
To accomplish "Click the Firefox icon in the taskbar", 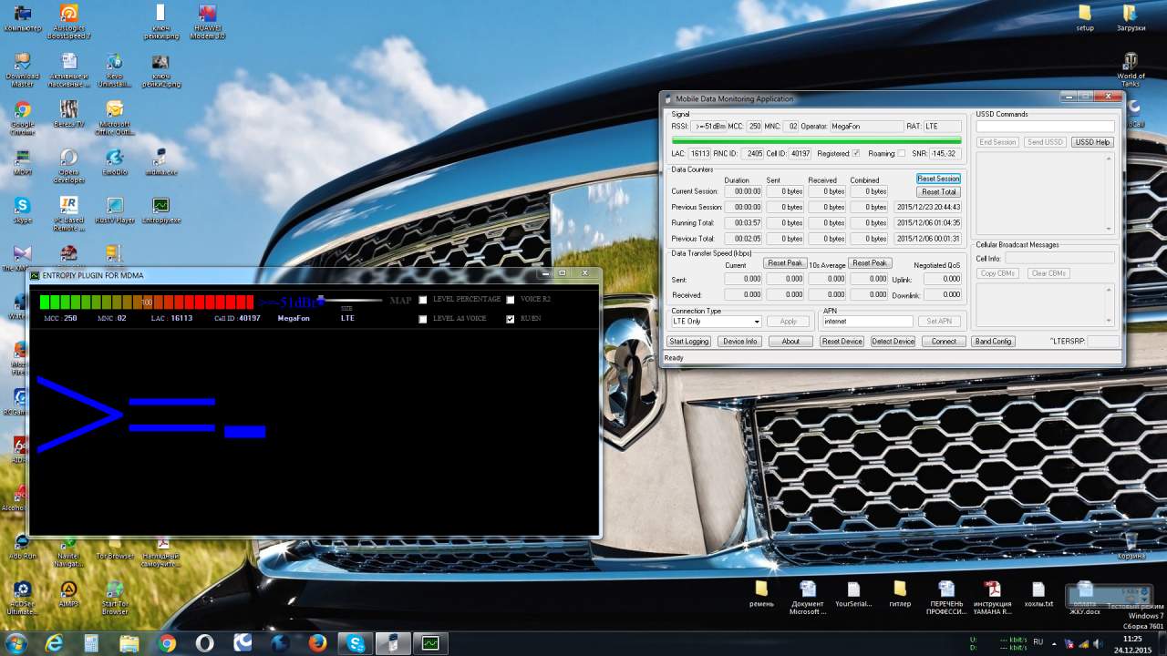I will (x=317, y=643).
